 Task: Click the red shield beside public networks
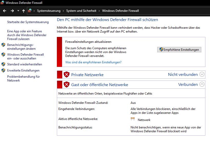pos(67,85)
